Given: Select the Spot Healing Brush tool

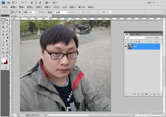Looking at the screenshot, I should pos(3,31).
